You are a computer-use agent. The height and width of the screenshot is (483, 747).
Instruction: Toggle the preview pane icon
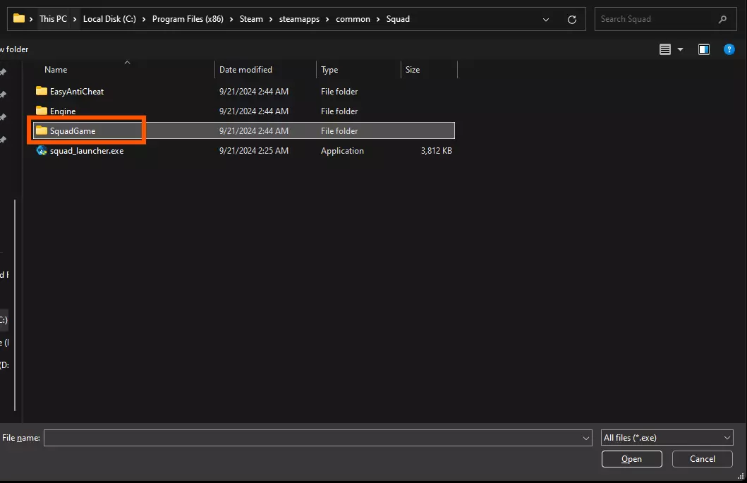[704, 49]
